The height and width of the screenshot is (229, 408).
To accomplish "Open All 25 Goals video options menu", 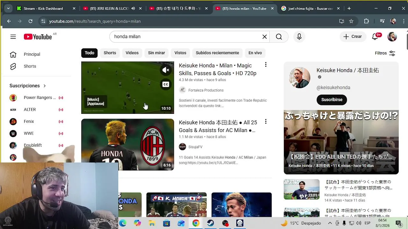I will click(266, 121).
